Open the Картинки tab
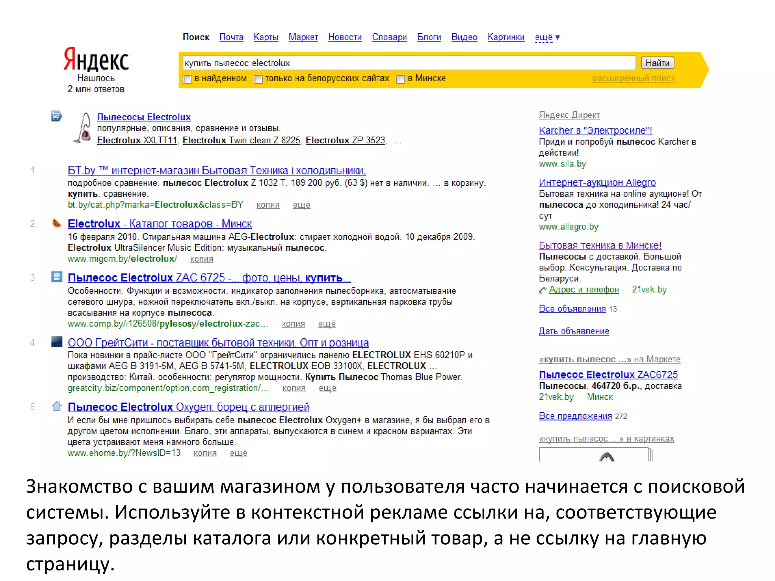The height and width of the screenshot is (581, 775). (506, 37)
